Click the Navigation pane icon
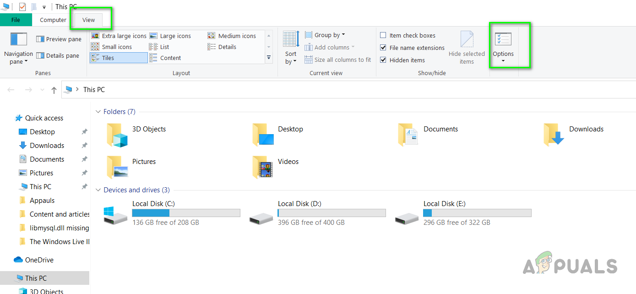Image resolution: width=636 pixels, height=294 pixels. pos(19,39)
